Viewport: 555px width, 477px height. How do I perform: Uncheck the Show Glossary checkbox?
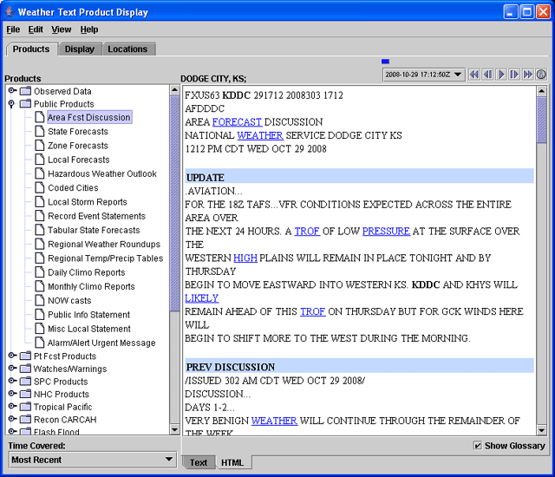coord(478,446)
